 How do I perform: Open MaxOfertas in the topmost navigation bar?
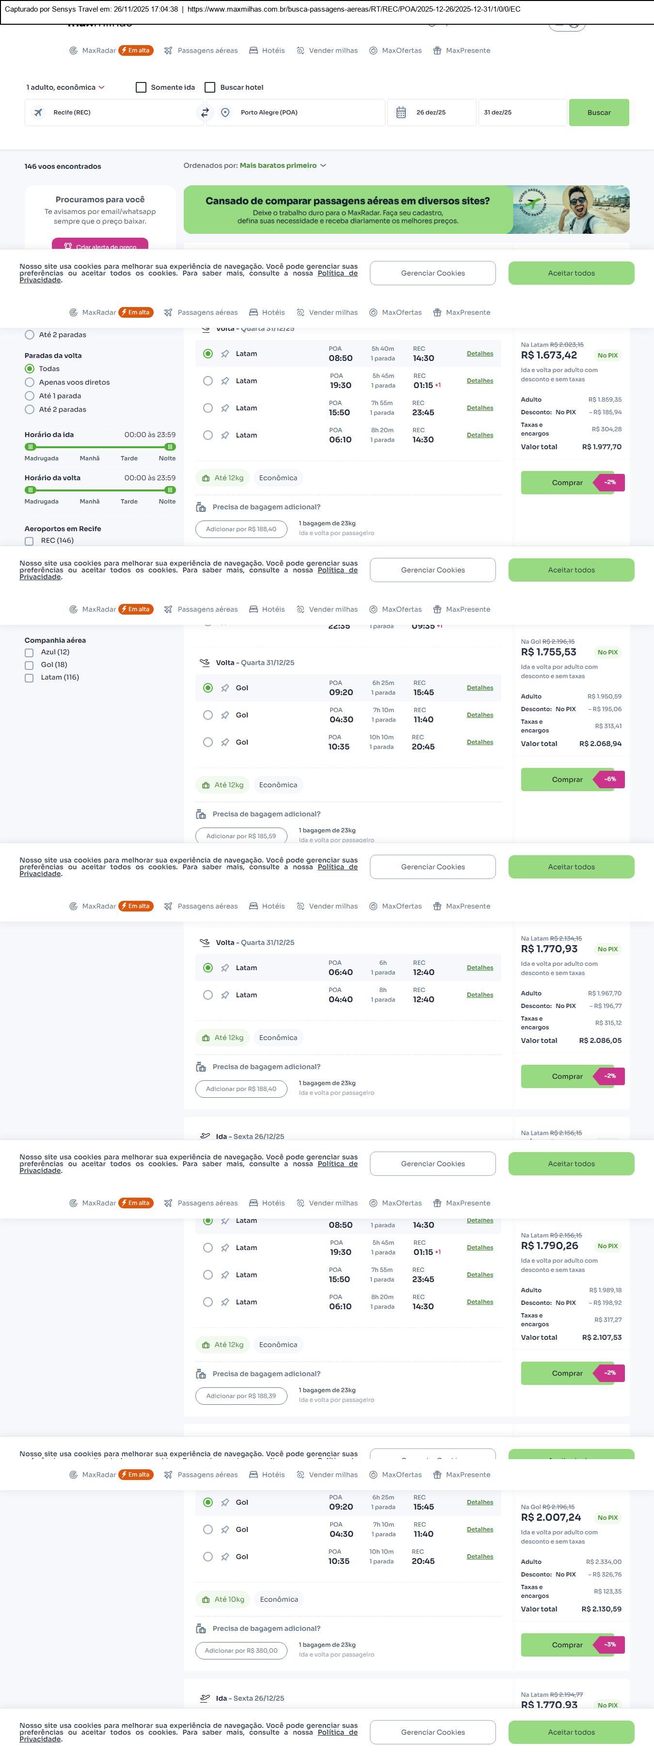pyautogui.click(x=395, y=50)
